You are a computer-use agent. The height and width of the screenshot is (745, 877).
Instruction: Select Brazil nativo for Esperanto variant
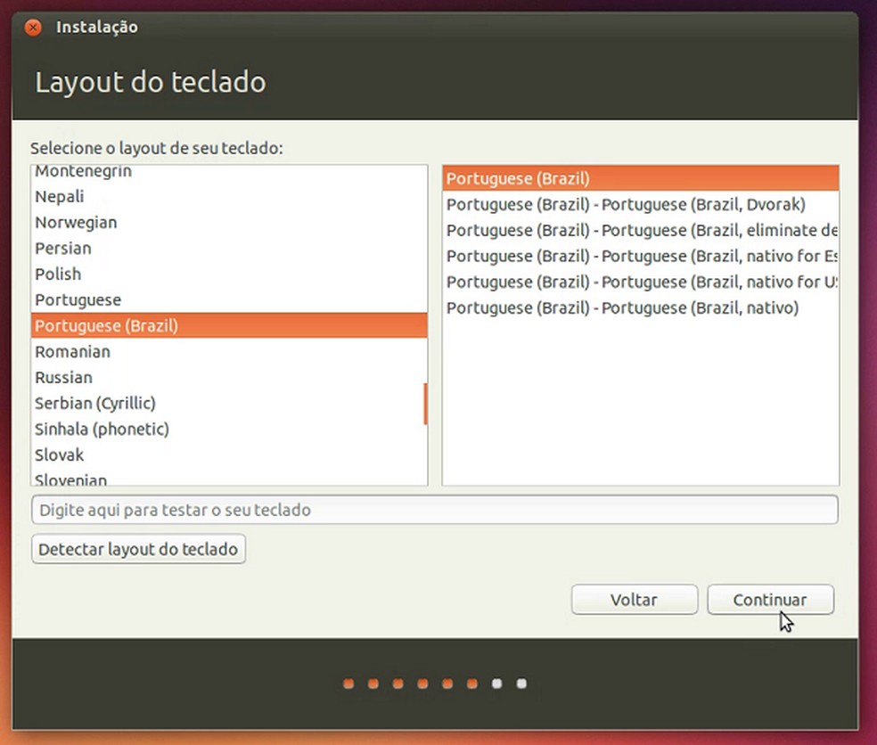(641, 256)
